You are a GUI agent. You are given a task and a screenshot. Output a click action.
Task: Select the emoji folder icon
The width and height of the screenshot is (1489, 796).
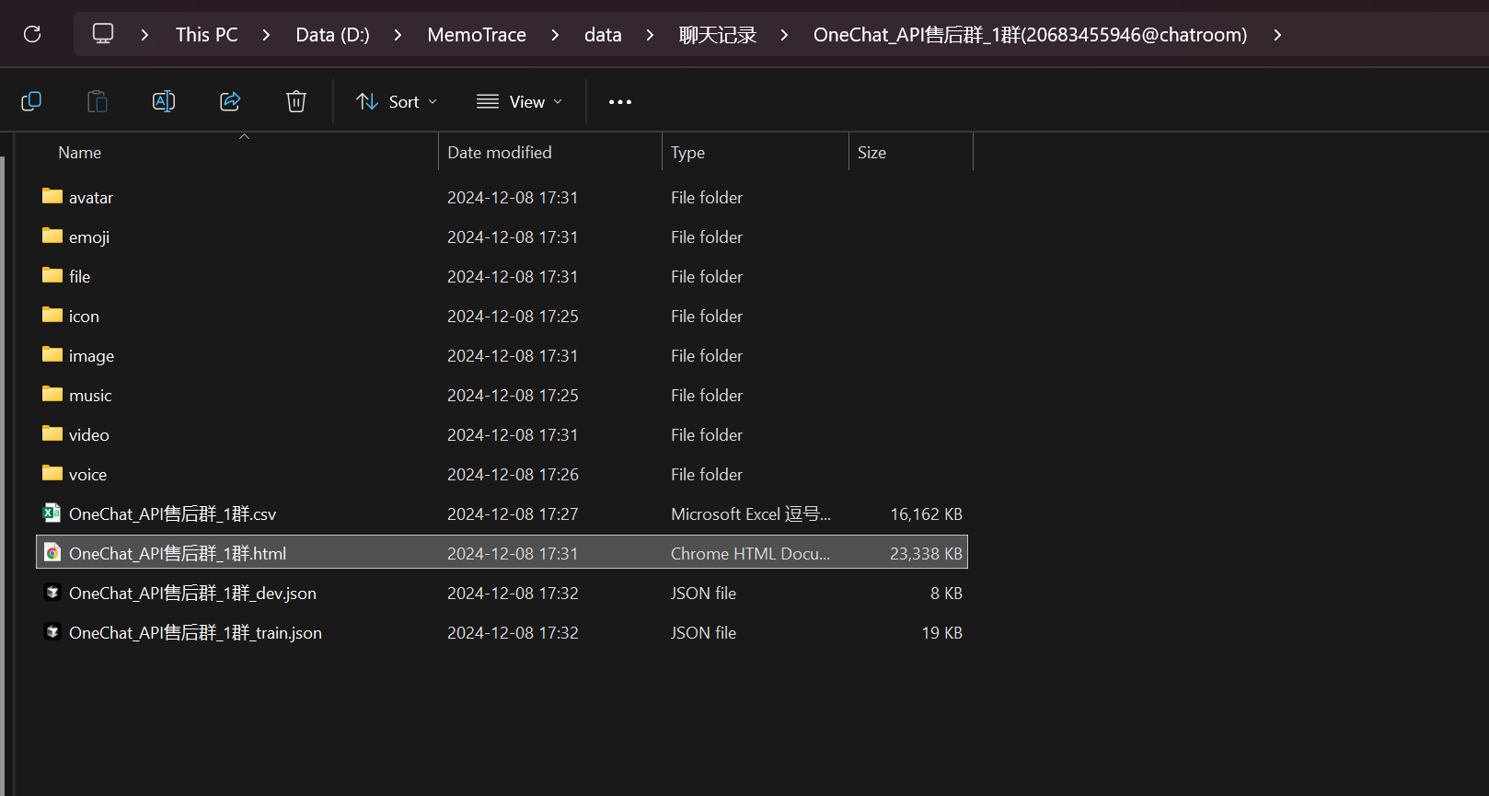click(52, 236)
